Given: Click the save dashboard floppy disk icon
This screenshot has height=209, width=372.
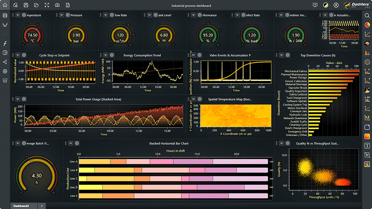Looking at the screenshot, I should [x=26, y=5].
